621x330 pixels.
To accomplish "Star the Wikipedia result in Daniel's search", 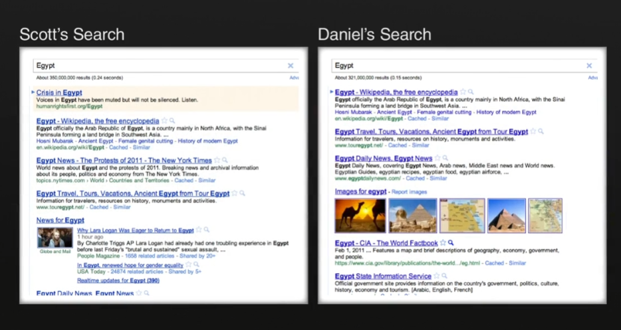I will coord(462,92).
